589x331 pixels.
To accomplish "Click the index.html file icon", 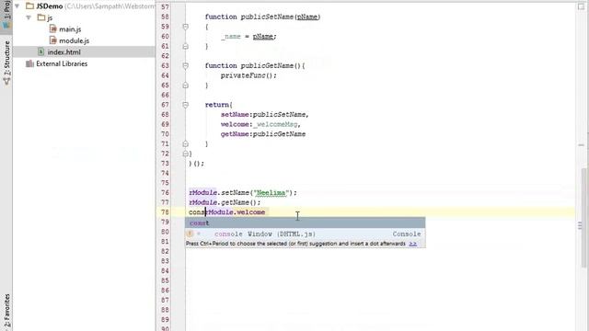I will pyautogui.click(x=40, y=51).
